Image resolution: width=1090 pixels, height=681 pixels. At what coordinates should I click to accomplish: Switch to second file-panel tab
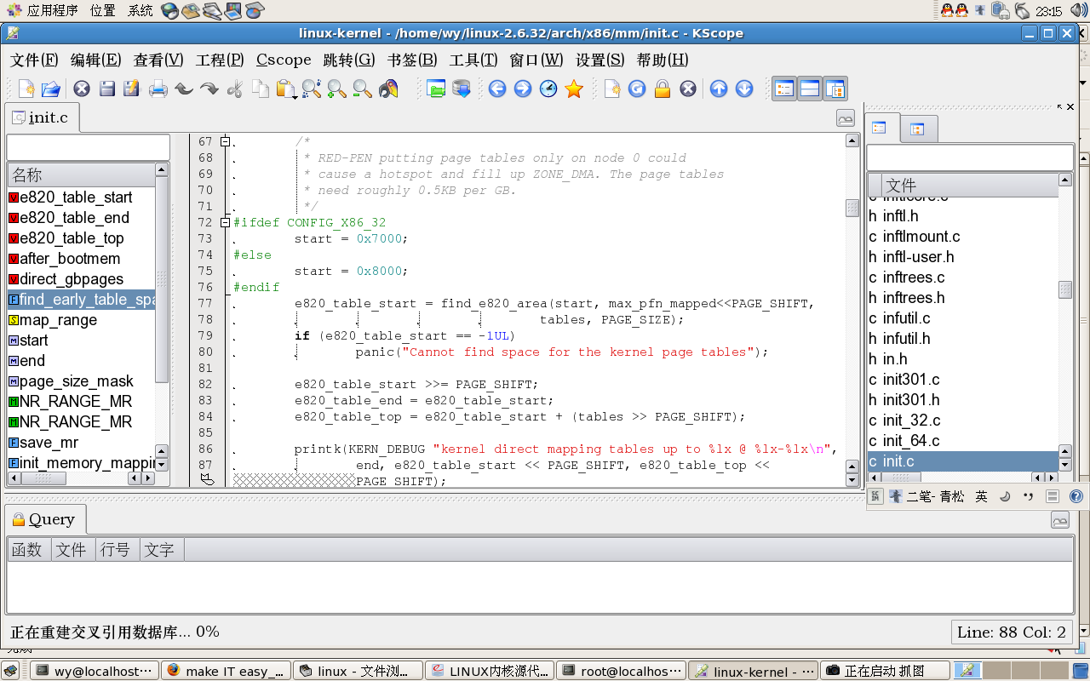click(x=917, y=129)
